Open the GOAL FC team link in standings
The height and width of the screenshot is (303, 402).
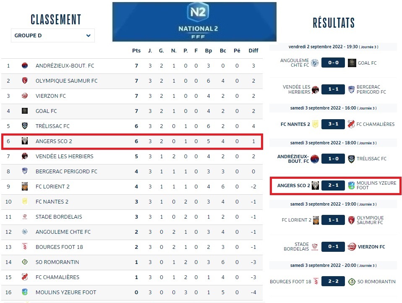(x=46, y=111)
